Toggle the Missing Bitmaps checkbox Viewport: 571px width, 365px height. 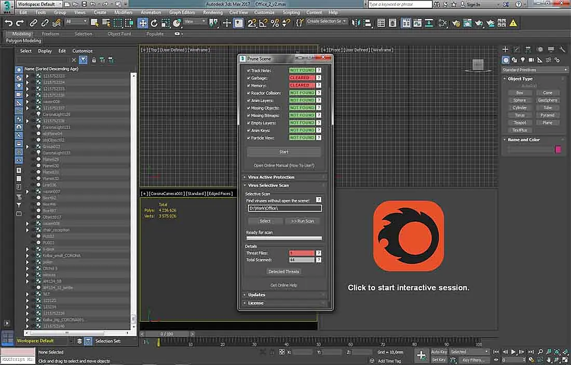tap(249, 116)
